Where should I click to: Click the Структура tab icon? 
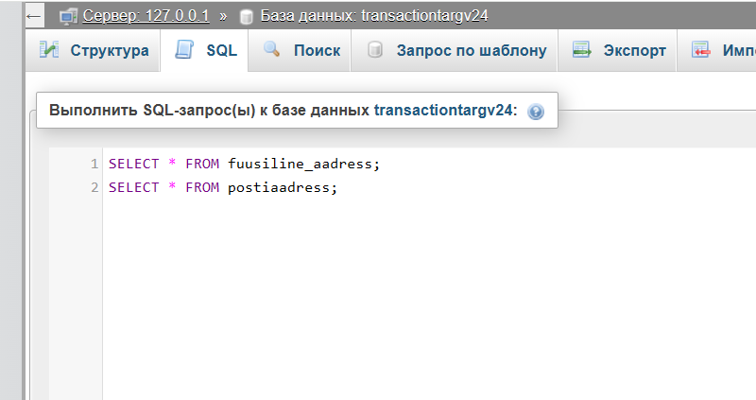[49, 50]
